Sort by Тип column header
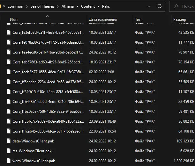This screenshot has width=195, height=166. 138,19
